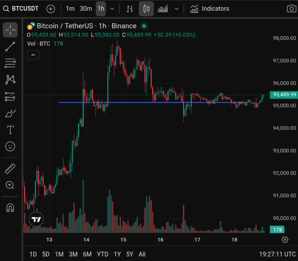Set the date range to 1M
This screenshot has width=298, height=261.
click(x=59, y=254)
